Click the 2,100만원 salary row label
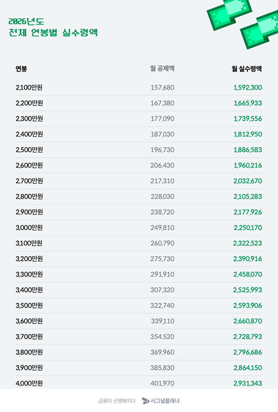 (29, 88)
